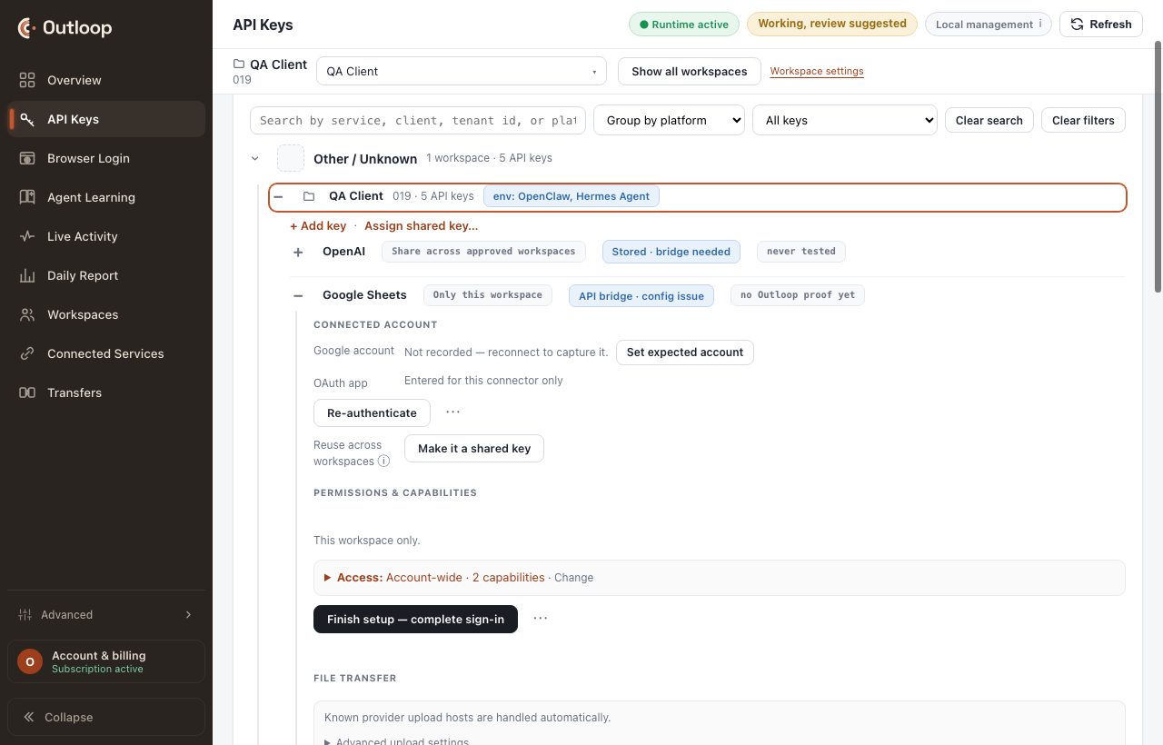Click the Browser Login icon
The height and width of the screenshot is (745, 1163).
point(27,158)
